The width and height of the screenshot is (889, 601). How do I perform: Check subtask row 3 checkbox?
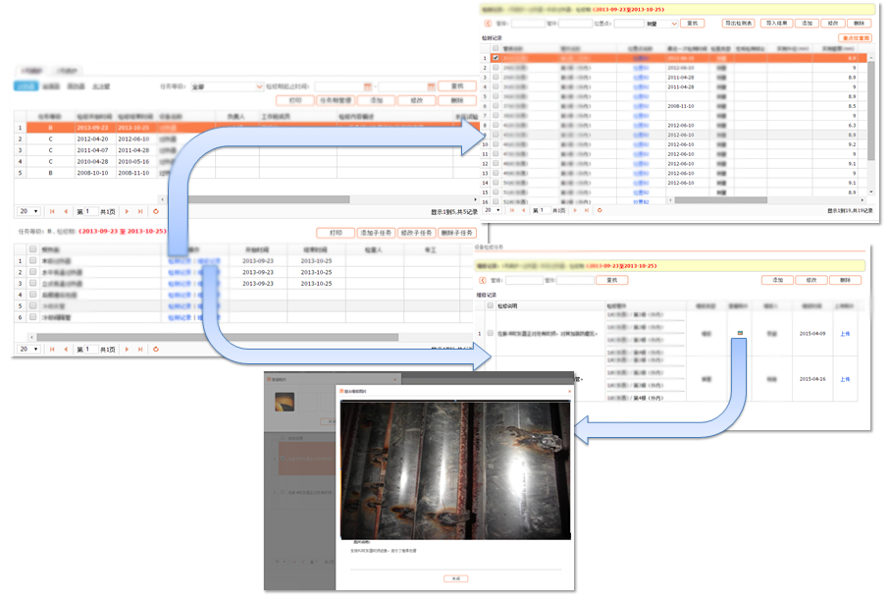coord(33,283)
